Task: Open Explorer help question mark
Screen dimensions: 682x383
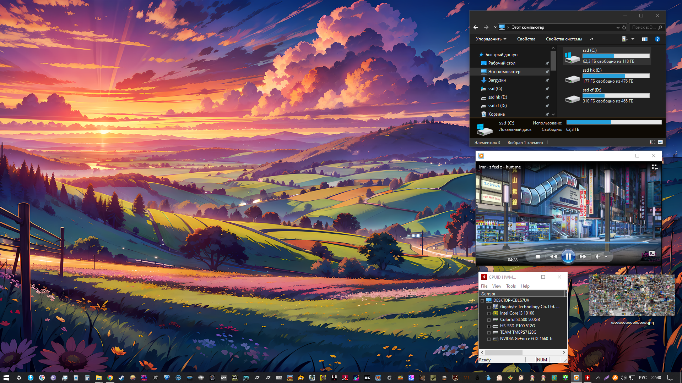Action: click(657, 39)
